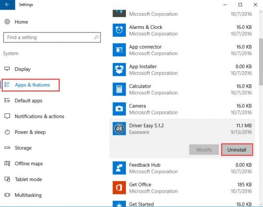Click the Calculator app icon
The width and height of the screenshot is (263, 207).
tap(119, 89)
